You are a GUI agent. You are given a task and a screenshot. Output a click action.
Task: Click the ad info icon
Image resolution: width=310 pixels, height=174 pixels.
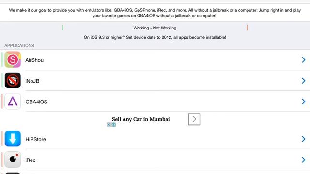[x=114, y=125]
